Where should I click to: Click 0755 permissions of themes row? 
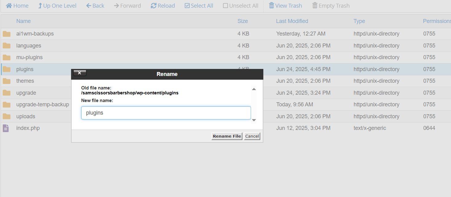429,81
